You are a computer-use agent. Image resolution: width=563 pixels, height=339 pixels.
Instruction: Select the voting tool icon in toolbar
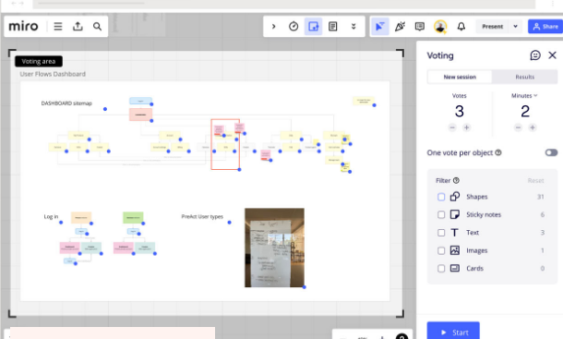coord(314,26)
